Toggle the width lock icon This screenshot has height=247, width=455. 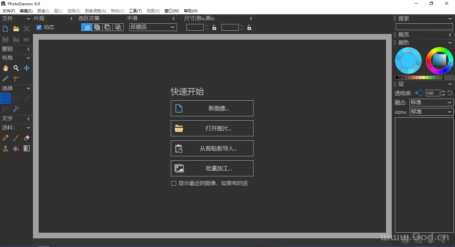click(x=214, y=27)
